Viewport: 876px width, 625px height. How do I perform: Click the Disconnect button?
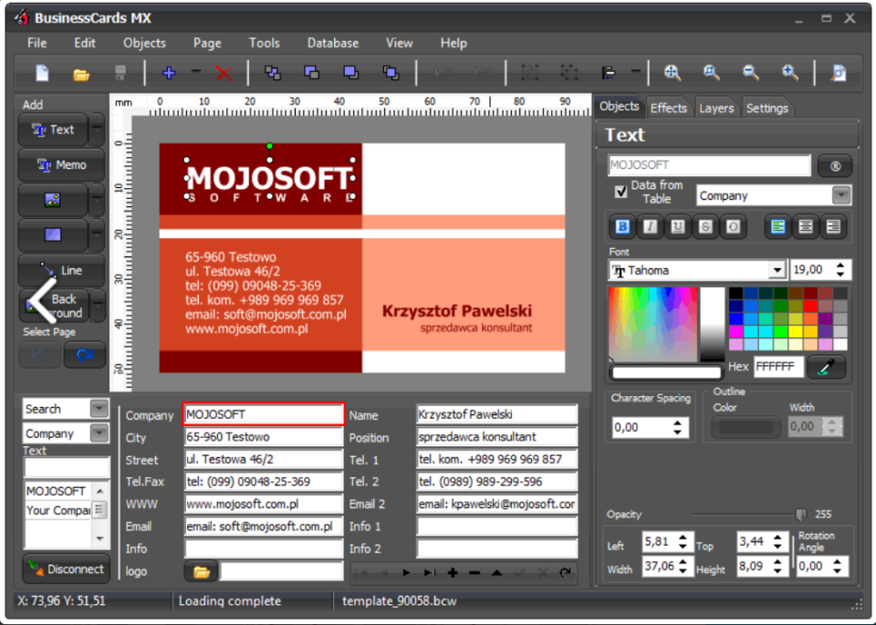click(x=65, y=568)
